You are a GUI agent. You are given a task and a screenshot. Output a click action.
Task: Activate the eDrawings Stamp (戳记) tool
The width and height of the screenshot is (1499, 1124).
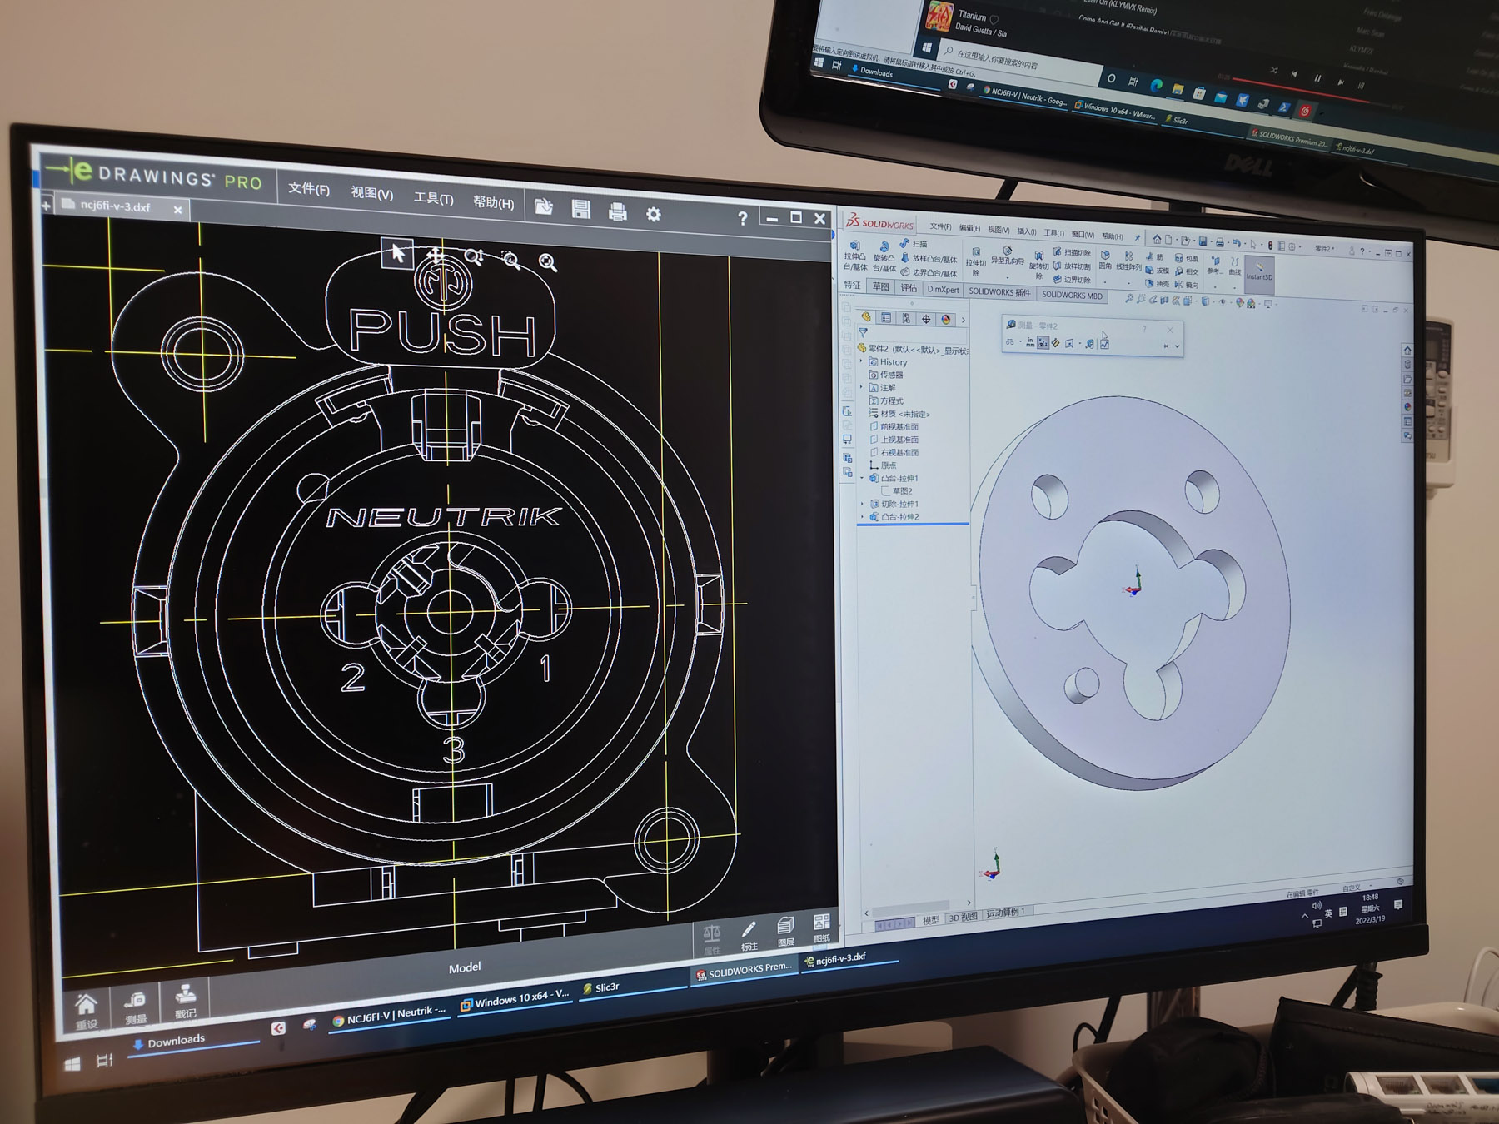pyautogui.click(x=185, y=1002)
